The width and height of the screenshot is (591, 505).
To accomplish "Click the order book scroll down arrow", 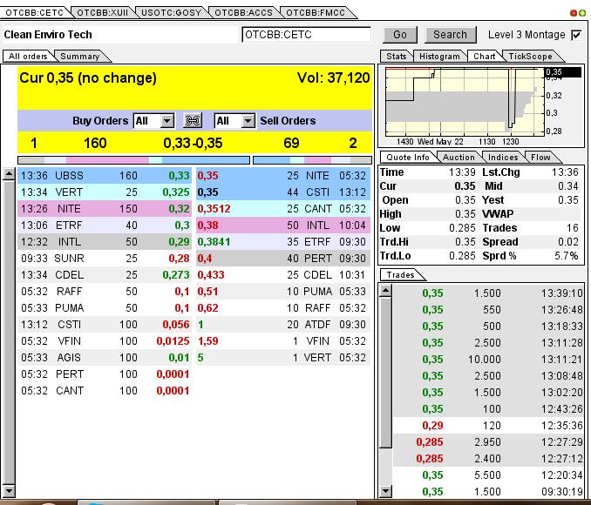I will pos(9,491).
